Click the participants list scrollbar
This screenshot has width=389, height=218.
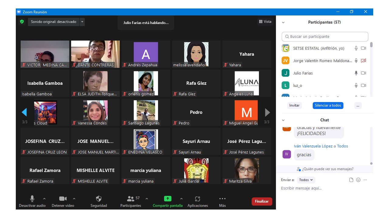[371, 45]
